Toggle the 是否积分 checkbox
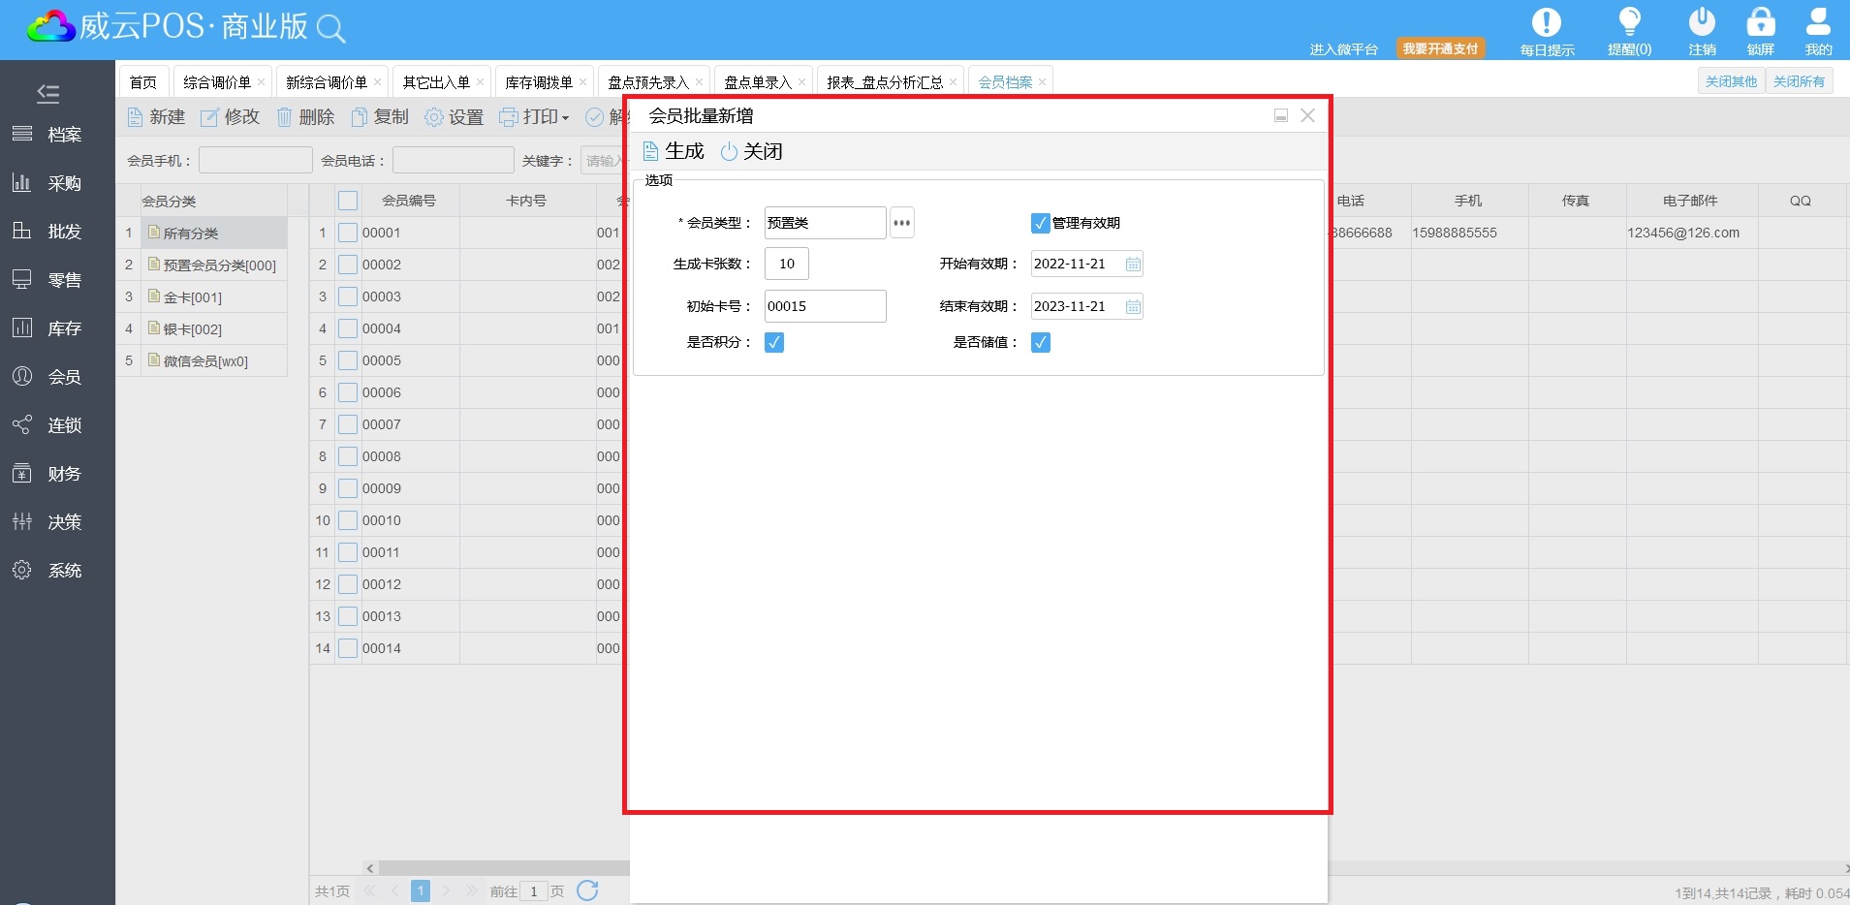Image resolution: width=1850 pixels, height=905 pixels. tap(773, 342)
